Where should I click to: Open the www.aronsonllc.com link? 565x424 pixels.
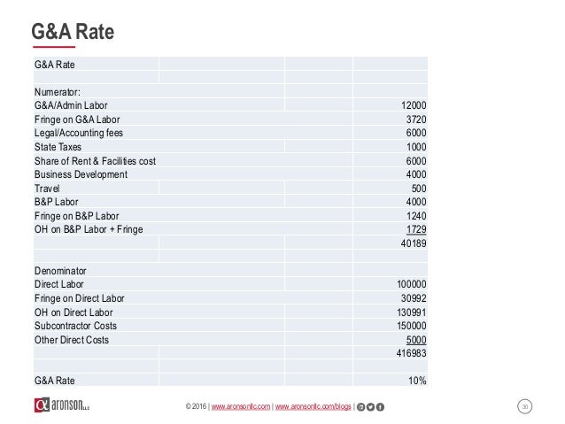pos(241,406)
